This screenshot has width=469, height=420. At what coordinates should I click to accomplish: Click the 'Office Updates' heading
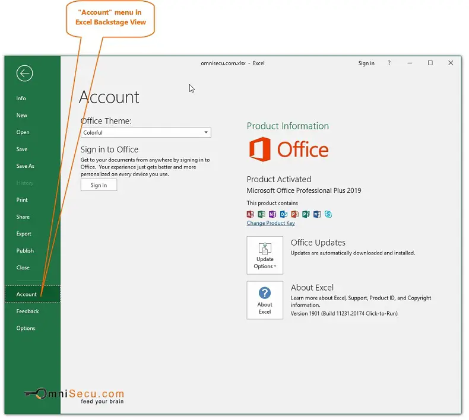click(318, 243)
